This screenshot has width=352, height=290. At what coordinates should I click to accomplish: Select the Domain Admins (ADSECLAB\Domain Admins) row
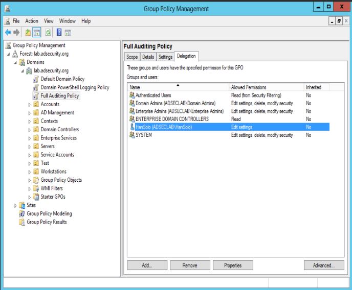tap(229, 103)
